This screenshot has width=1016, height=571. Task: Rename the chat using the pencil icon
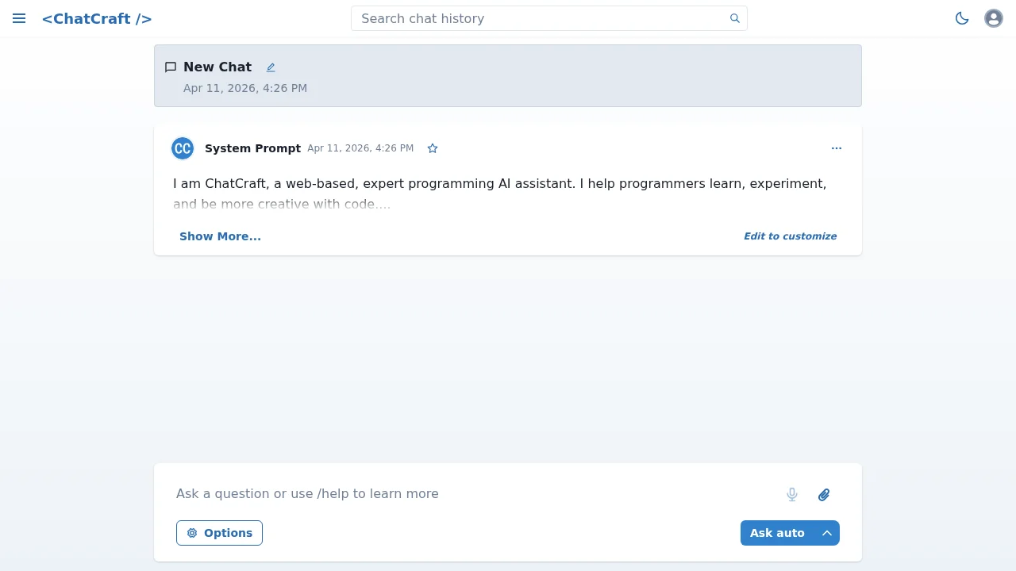click(270, 67)
